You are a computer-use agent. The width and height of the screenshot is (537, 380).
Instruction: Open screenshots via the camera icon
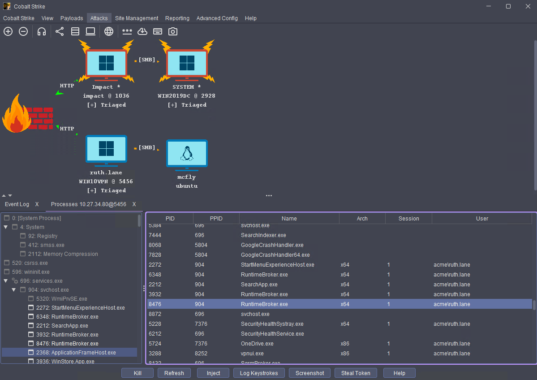pos(173,31)
